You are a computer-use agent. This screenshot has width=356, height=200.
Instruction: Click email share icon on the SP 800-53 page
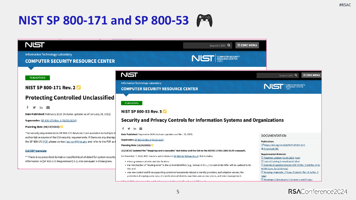click(x=141, y=128)
